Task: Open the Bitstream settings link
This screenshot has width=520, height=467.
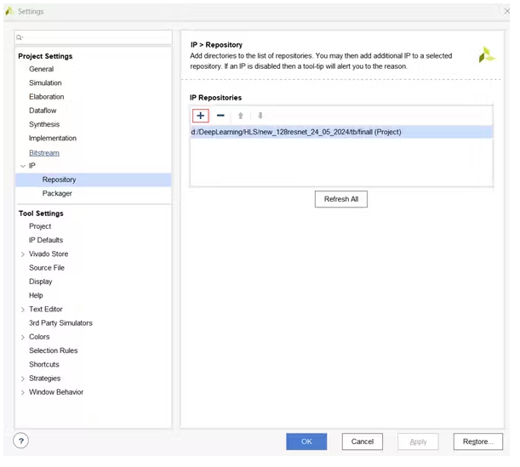Action: coord(44,152)
